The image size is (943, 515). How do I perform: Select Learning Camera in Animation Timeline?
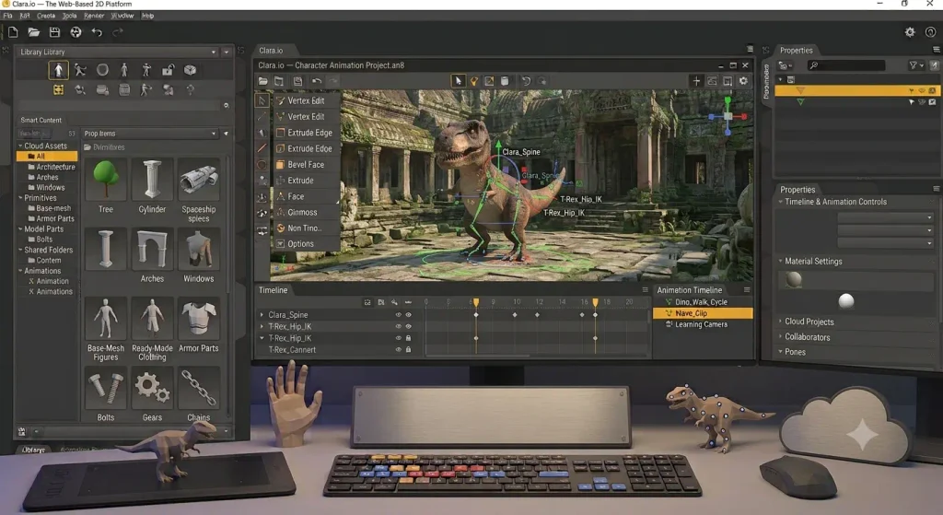coord(701,324)
